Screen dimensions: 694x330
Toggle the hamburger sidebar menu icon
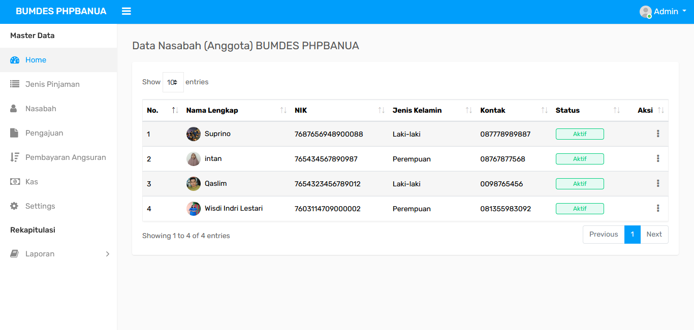[127, 11]
